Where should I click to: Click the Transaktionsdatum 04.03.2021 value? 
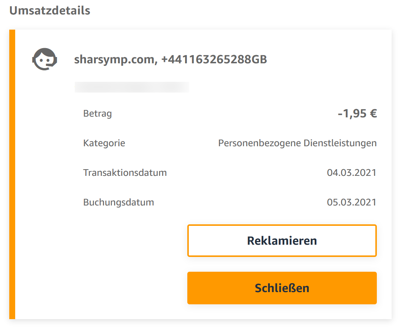pos(352,173)
